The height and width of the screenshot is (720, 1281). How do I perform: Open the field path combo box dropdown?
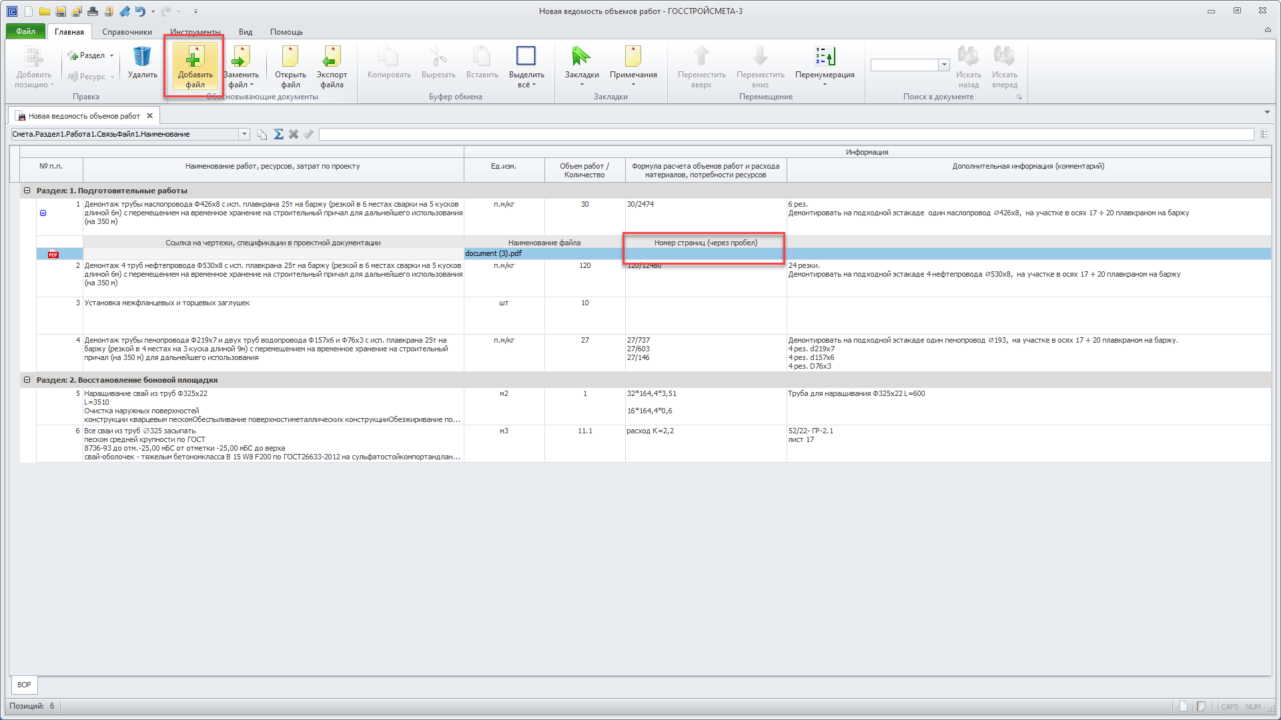(x=244, y=134)
